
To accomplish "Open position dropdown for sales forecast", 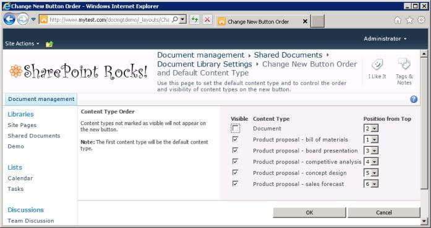I will 371,184.
